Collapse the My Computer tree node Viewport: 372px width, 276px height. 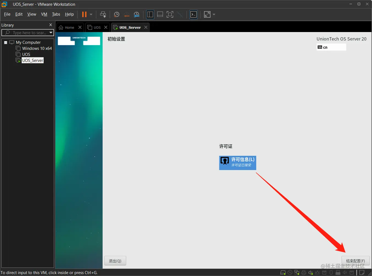point(5,42)
